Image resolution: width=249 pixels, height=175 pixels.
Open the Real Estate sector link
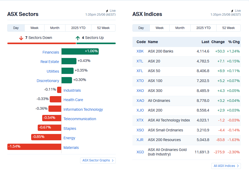pos(50,62)
